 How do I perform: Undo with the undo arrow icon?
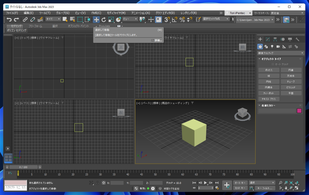click(9, 19)
